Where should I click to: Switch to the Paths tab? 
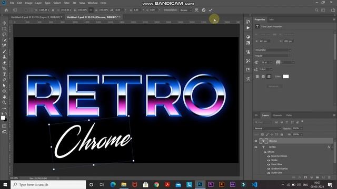click(289, 115)
